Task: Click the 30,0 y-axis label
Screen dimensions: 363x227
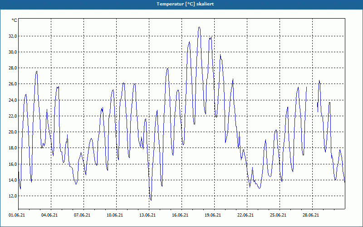Action: 13,52
